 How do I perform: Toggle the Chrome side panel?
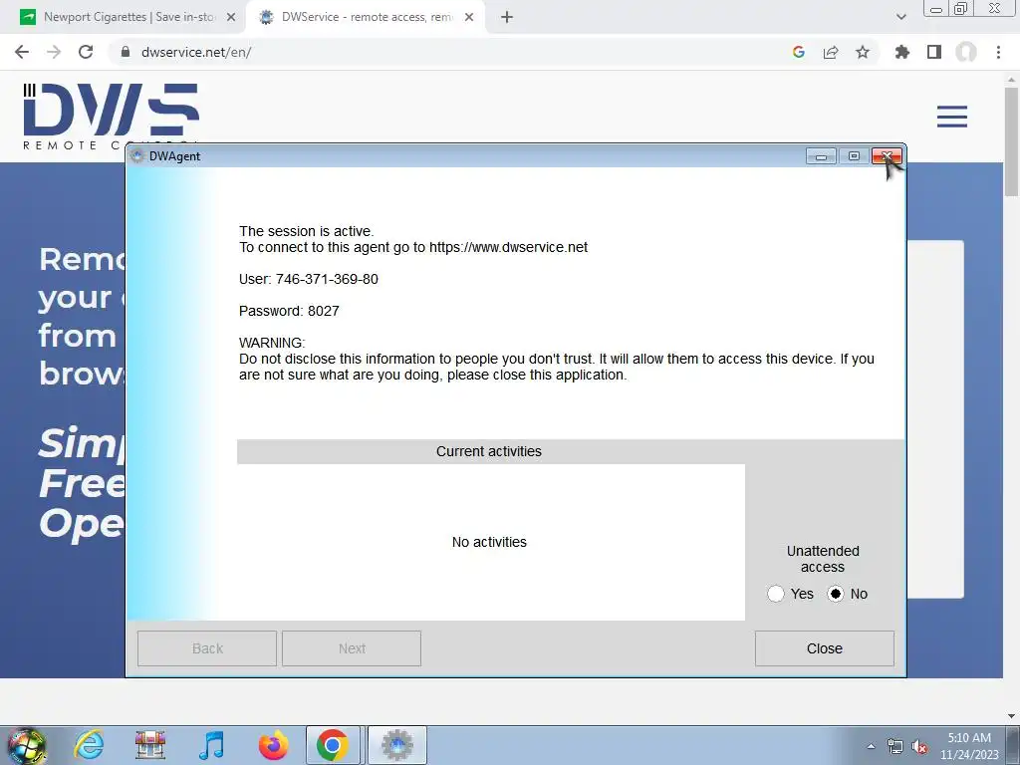[x=934, y=52]
